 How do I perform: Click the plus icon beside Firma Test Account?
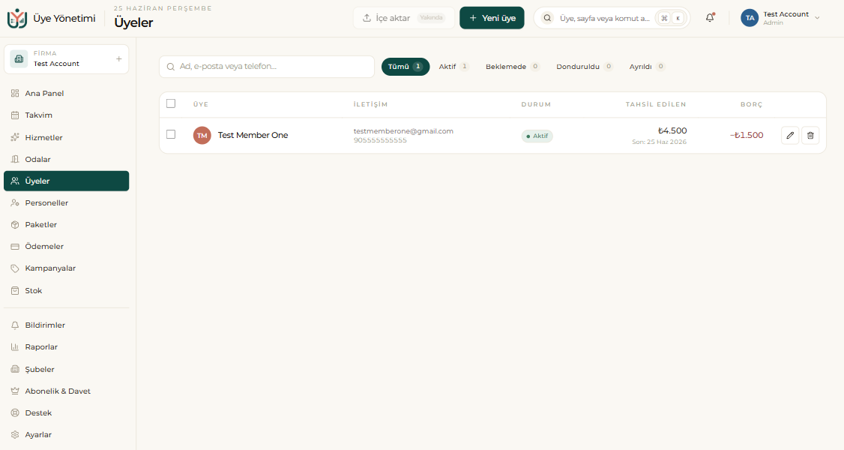119,58
